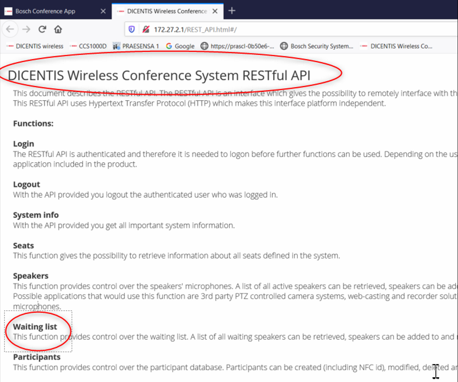Screen dimensions: 458x382
Task: Open the Google bookmark
Action: 180,46
